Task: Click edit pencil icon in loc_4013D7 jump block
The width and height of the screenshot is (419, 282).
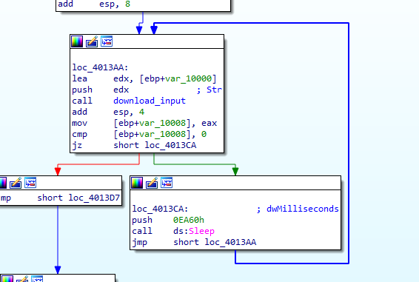Action: click(16, 183)
